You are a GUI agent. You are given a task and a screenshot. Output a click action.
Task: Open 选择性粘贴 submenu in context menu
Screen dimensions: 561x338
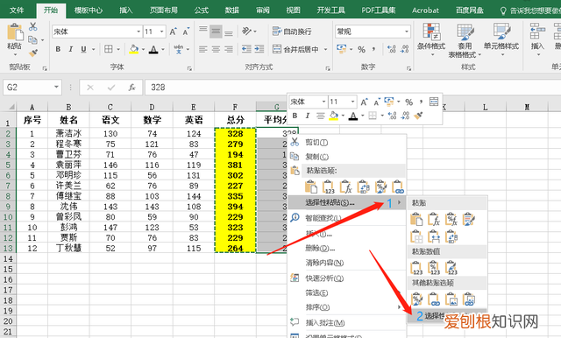pos(346,203)
